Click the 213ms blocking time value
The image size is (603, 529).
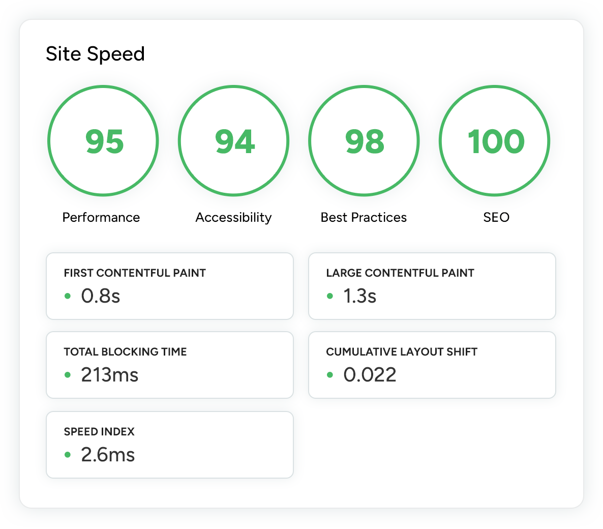point(109,375)
